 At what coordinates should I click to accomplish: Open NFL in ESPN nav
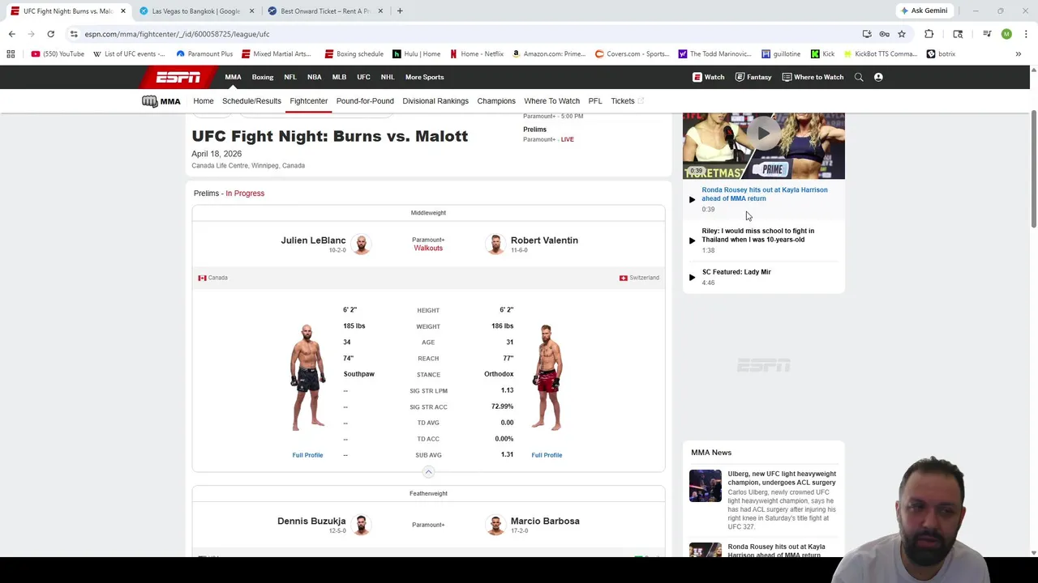(x=290, y=77)
